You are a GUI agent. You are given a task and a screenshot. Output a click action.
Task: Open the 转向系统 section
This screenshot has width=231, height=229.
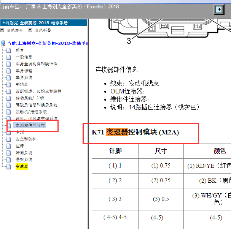pyautogui.click(x=24, y=153)
